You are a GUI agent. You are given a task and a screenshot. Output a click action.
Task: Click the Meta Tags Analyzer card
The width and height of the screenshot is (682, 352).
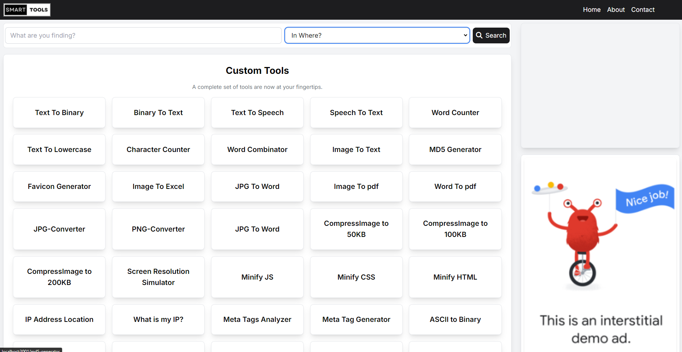(x=257, y=319)
